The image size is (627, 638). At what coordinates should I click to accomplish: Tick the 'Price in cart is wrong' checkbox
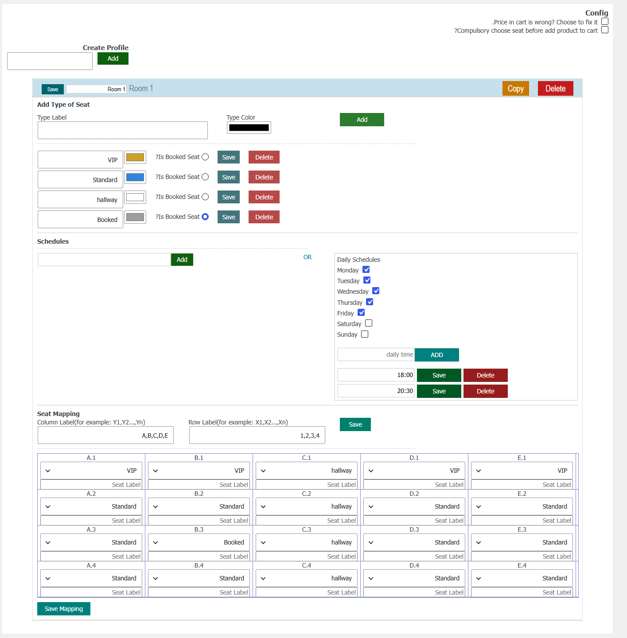605,21
